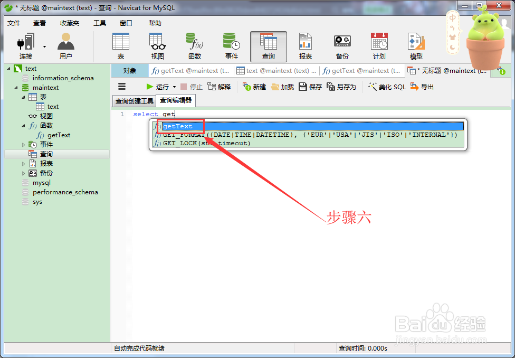This screenshot has height=358, width=515.
Task: Select the 视图 node in tree
Action: pyautogui.click(x=46, y=116)
